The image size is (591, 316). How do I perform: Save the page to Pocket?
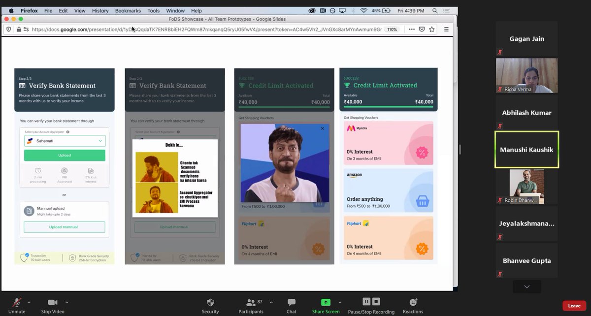(x=422, y=29)
